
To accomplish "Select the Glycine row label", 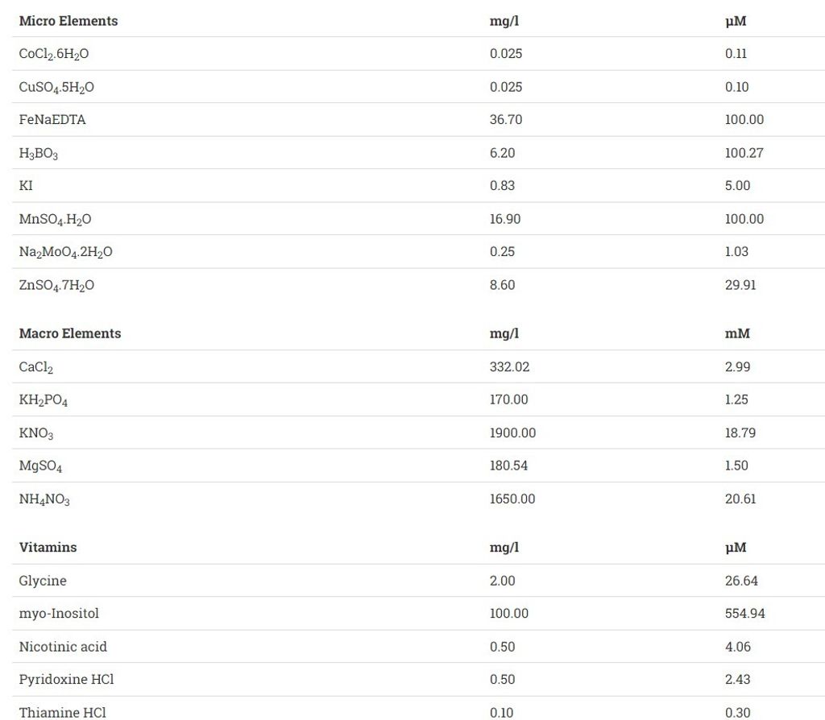I will pos(43,581).
